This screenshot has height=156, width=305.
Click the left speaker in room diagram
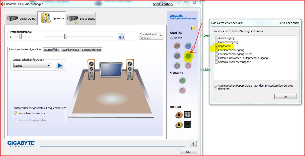[x=91, y=69]
